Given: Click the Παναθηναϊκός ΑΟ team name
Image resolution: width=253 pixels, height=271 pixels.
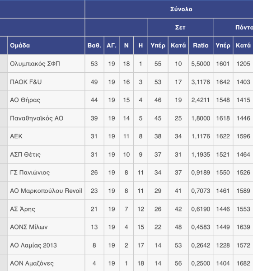Looking at the screenshot, I should coord(37,118).
